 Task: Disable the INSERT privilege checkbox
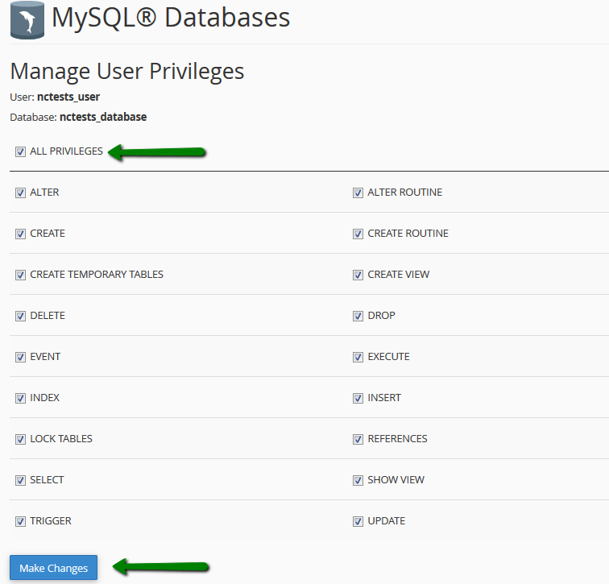click(x=358, y=398)
